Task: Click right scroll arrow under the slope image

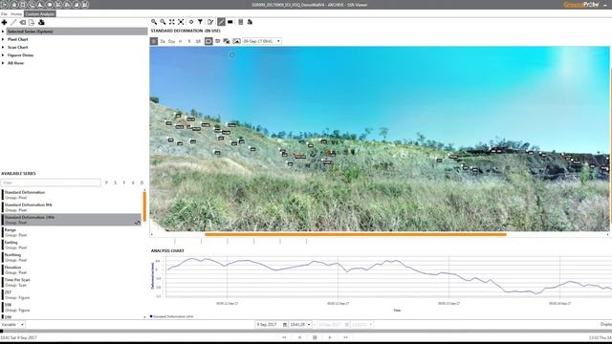Action: click(607, 234)
